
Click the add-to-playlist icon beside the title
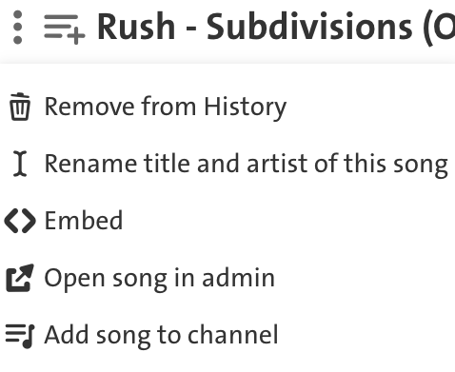[65, 29]
